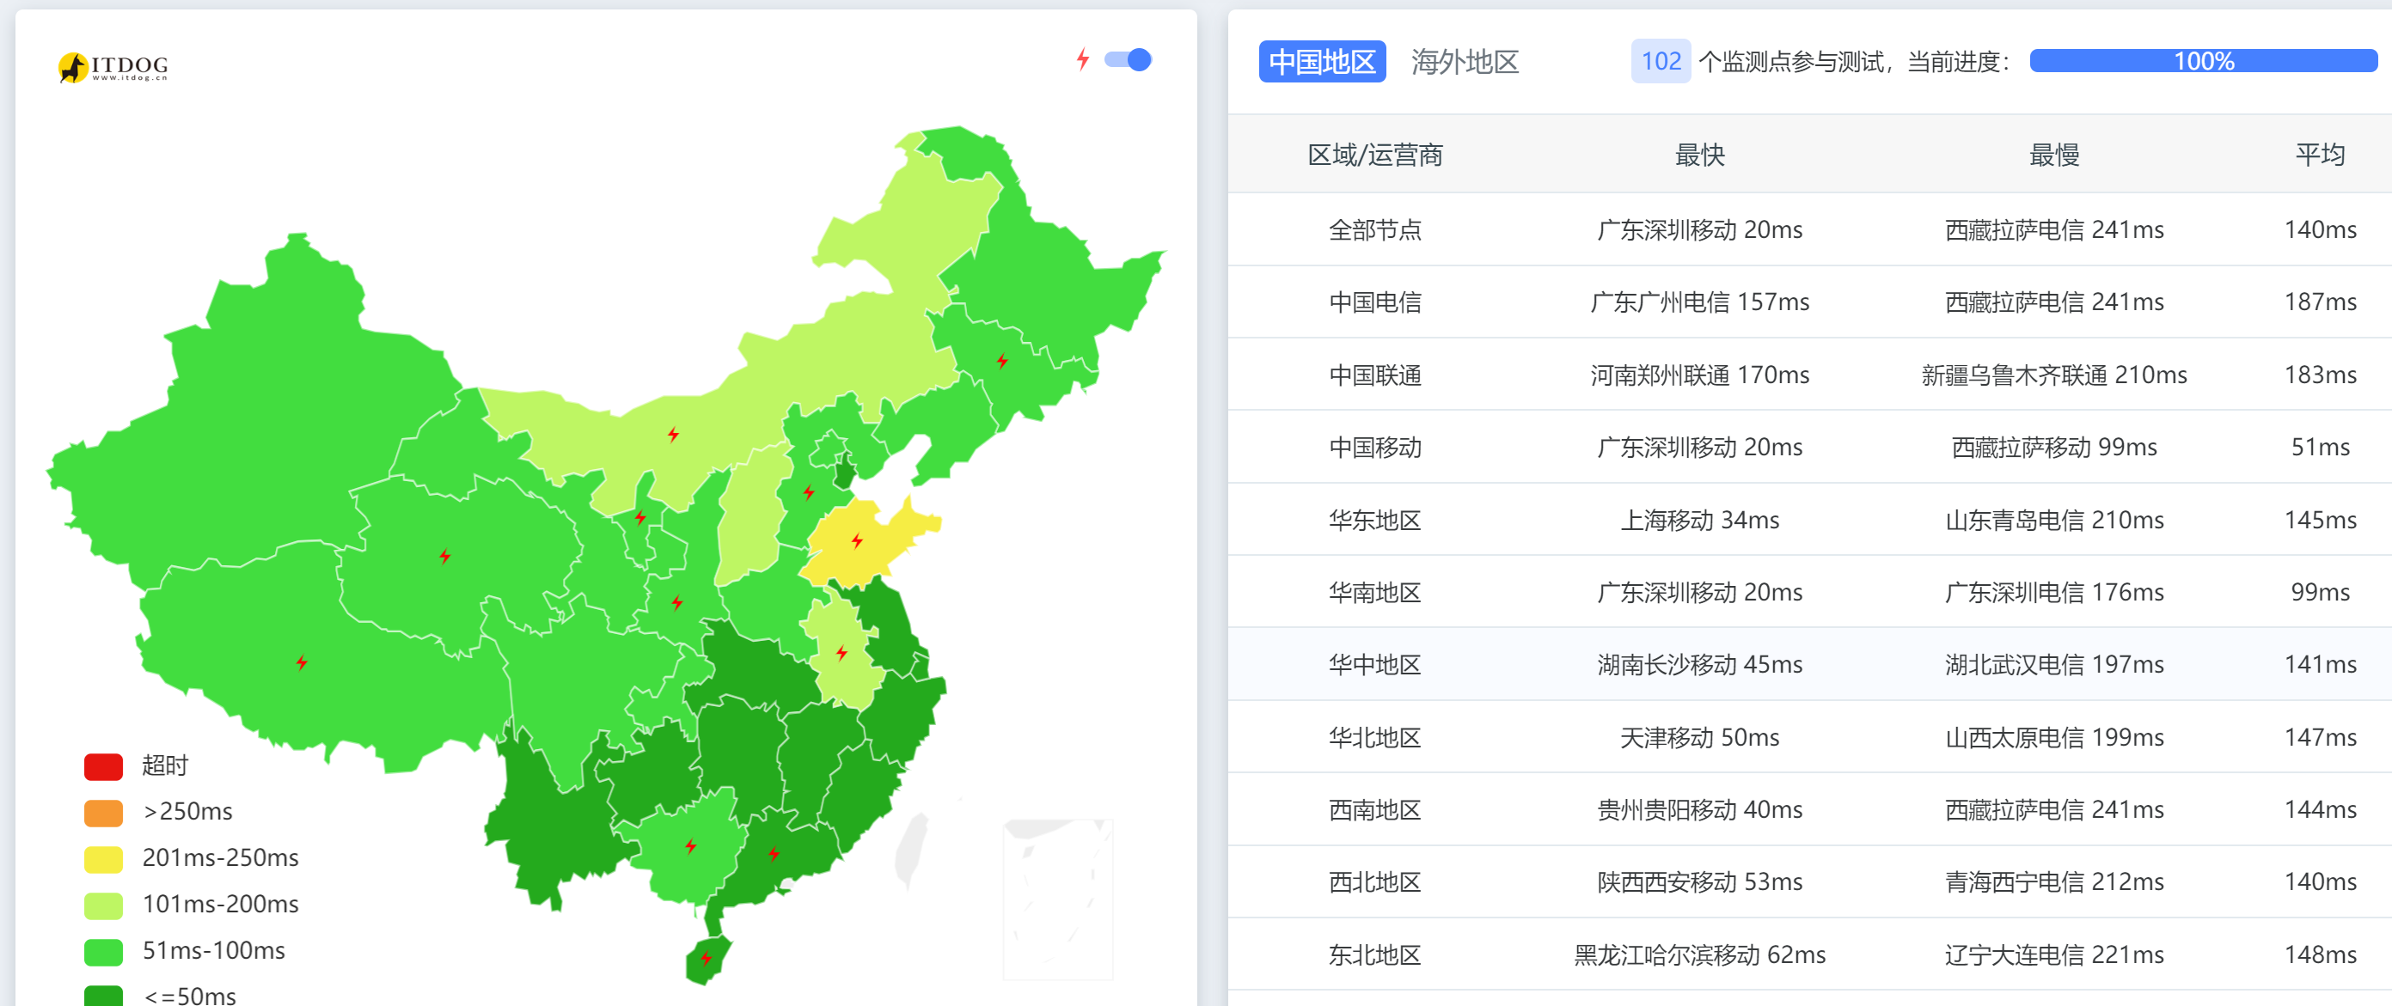Click the 99ms average in 华南地区 row
The height and width of the screenshot is (1006, 2392).
(x=2320, y=592)
